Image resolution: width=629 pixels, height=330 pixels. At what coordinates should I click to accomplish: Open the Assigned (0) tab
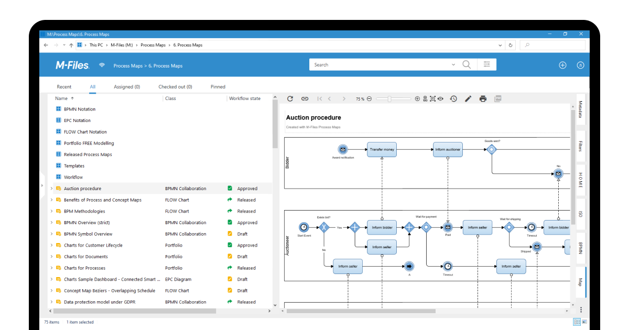127,87
